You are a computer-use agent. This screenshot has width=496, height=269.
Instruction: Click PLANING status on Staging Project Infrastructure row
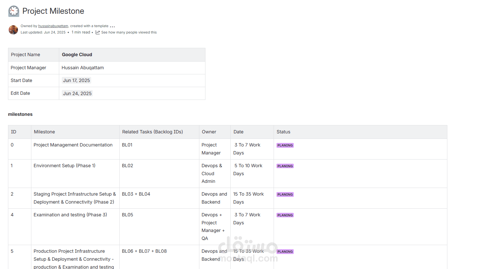[x=285, y=195]
